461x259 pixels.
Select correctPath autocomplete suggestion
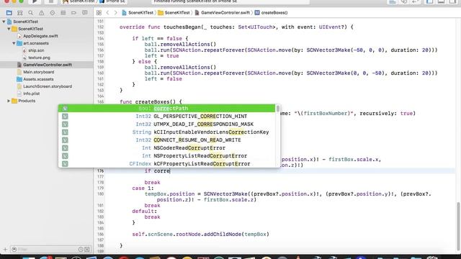[166, 109]
